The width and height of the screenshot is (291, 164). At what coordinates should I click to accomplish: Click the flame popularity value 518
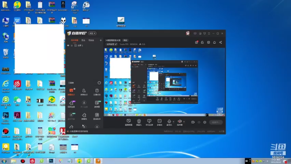click(142, 44)
